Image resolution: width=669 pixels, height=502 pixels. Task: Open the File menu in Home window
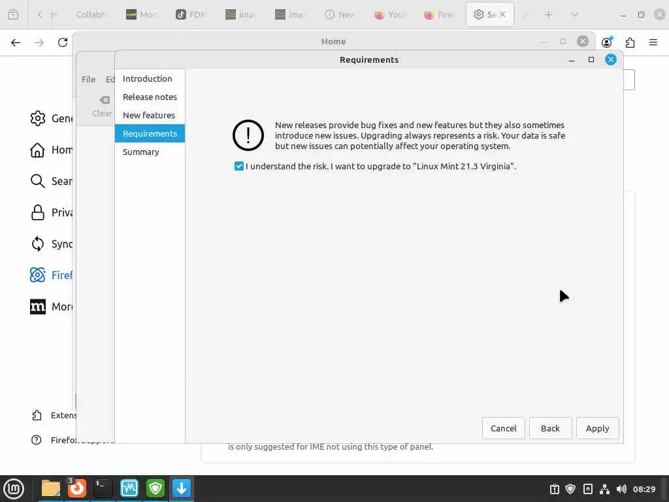pyautogui.click(x=89, y=79)
